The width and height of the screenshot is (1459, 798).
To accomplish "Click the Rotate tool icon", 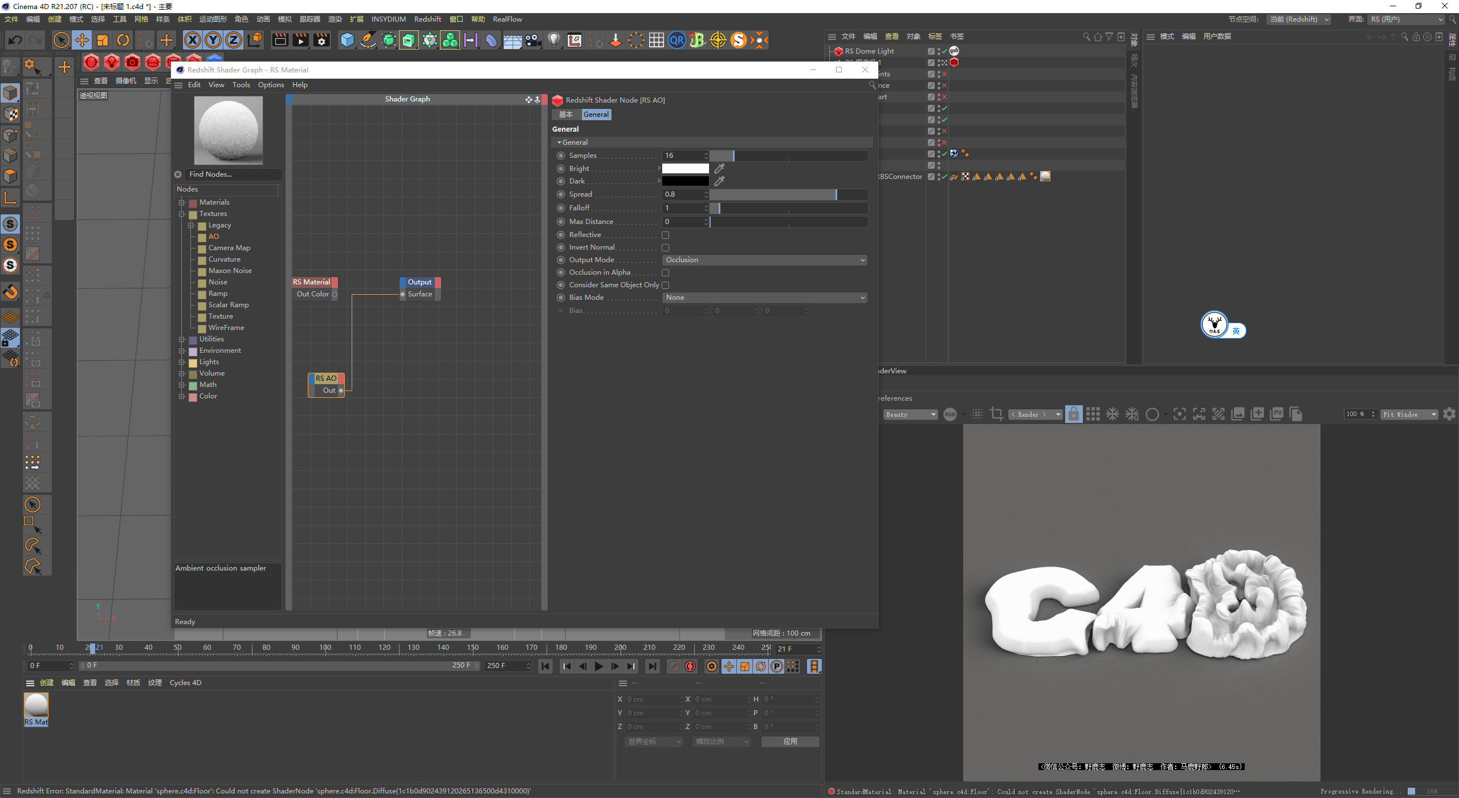I will pyautogui.click(x=123, y=40).
